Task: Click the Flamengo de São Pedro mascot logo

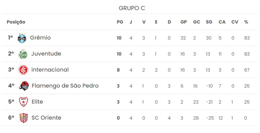Action: pos(24,86)
